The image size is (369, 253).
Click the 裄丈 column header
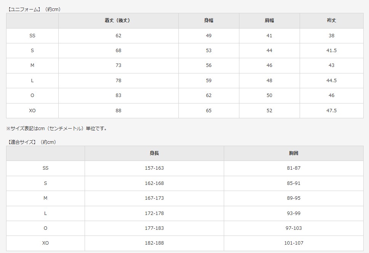pos(331,21)
